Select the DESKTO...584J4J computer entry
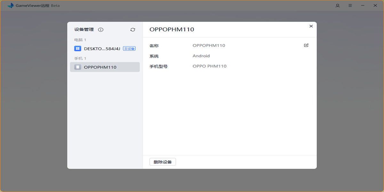Image resolution: width=384 pixels, height=192 pixels. pyautogui.click(x=105, y=49)
